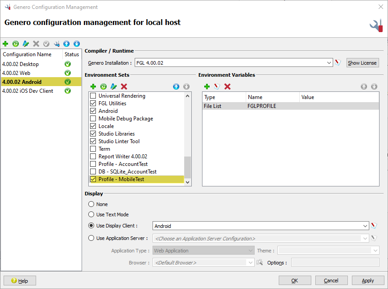Duplicate the selected configuration using the x2 icon
Image resolution: width=388 pixels, height=289 pixels.
(16, 44)
